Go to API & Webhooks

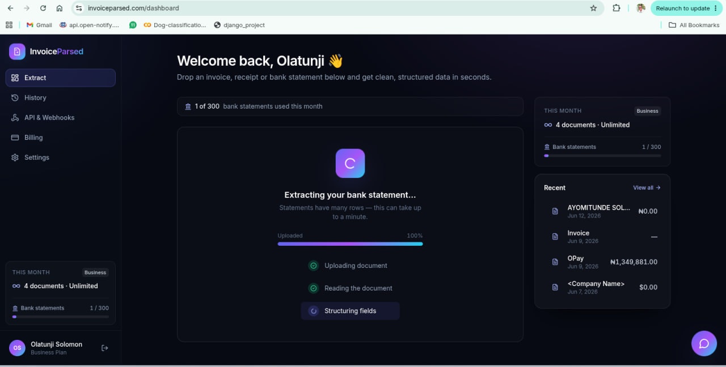(x=61, y=117)
